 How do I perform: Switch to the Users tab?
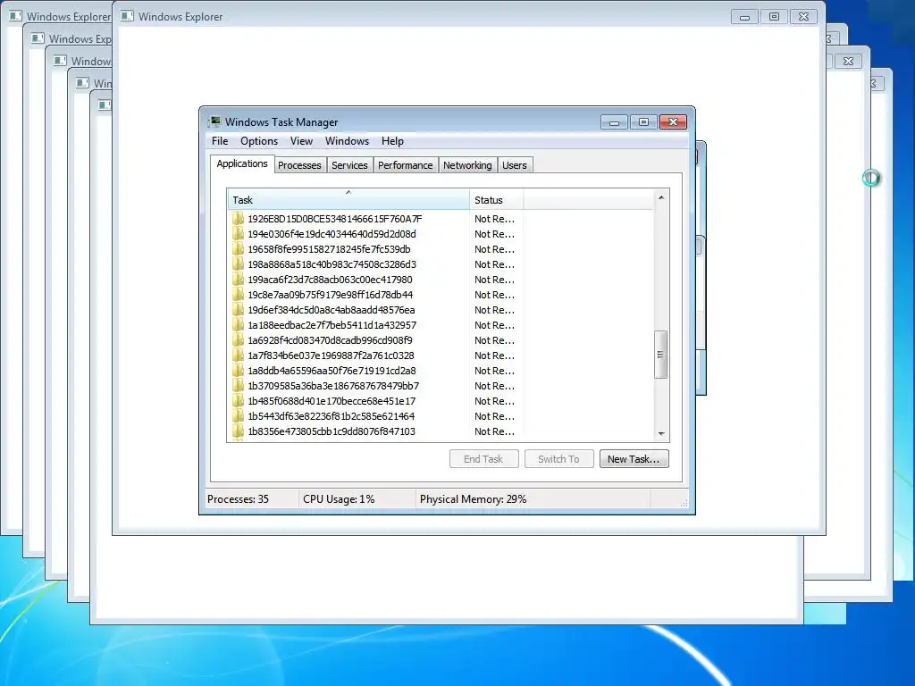point(514,165)
